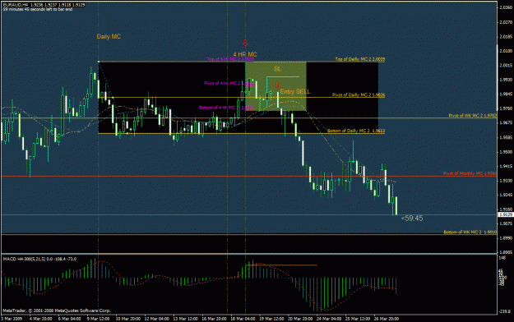The image size is (514, 322).
Task: Click the 'Pivot of Daily MC 2' label
Action: pos(359,94)
